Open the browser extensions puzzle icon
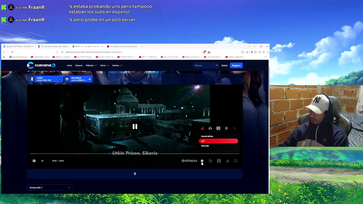This screenshot has width=363, height=204. (242, 52)
